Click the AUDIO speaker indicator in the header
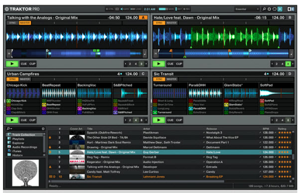 (x=125, y=9)
